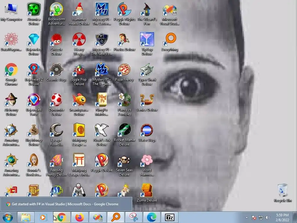The height and width of the screenshot is (223, 297).
Task: Select the Zuma Deluxe icon
Action: coord(147,193)
